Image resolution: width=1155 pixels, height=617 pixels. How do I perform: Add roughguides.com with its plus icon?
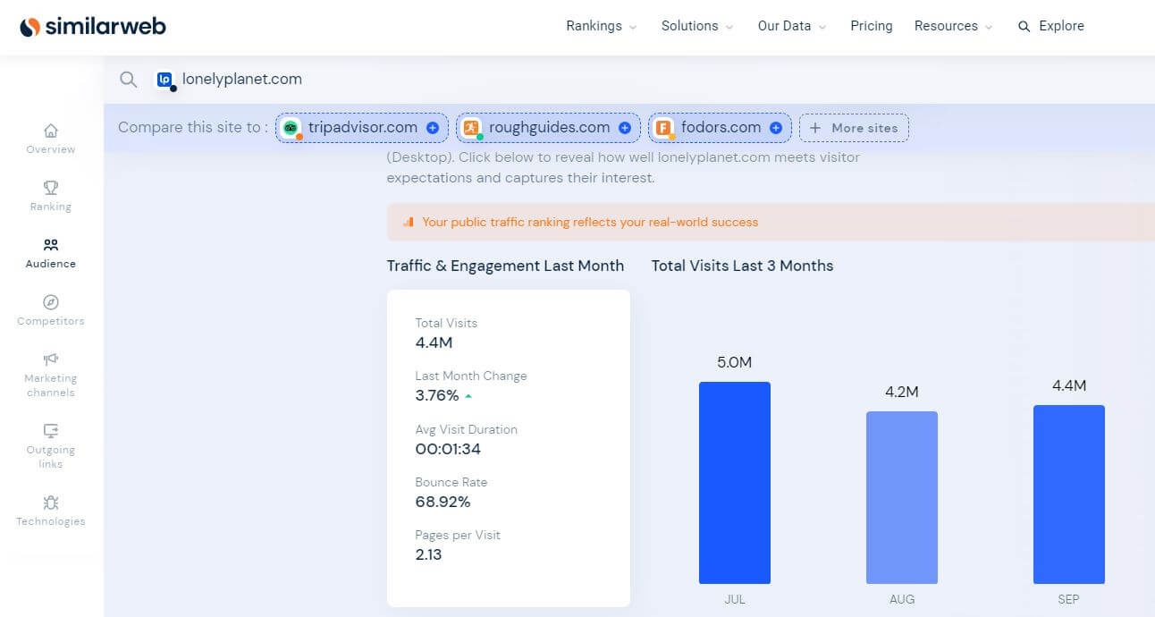[625, 128]
